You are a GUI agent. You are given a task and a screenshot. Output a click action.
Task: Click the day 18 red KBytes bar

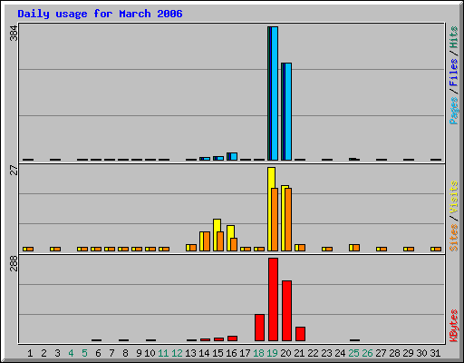pyautogui.click(x=259, y=328)
